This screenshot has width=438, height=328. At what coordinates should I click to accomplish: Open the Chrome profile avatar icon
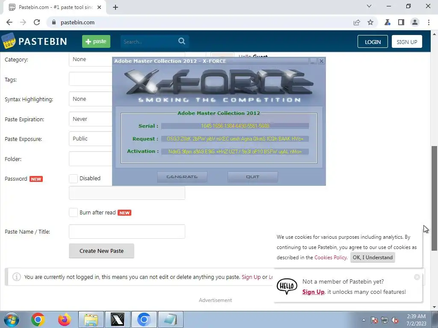[x=415, y=22]
